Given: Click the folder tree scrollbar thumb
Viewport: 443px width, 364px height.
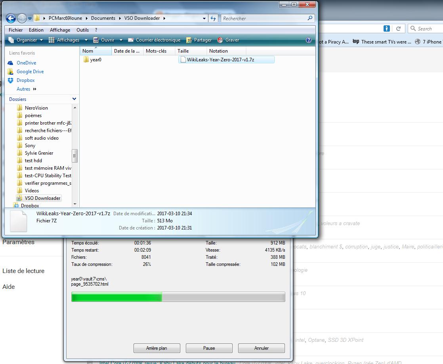Looking at the screenshot, I should click(x=75, y=156).
